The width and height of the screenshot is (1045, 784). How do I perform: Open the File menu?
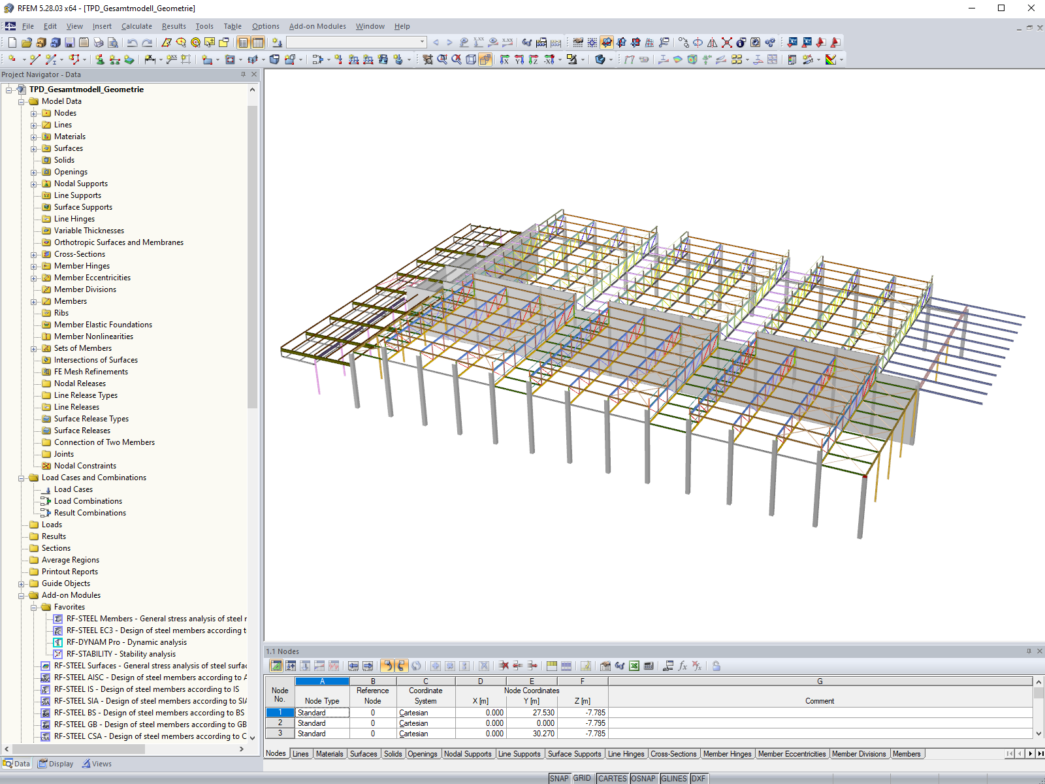click(28, 26)
